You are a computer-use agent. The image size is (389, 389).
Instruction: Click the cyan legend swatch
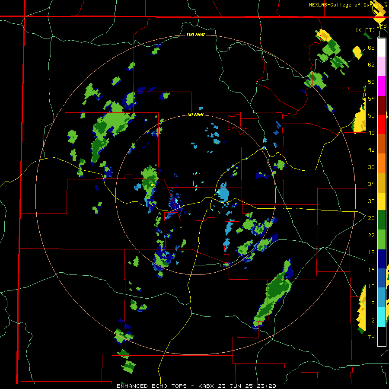[382, 317]
